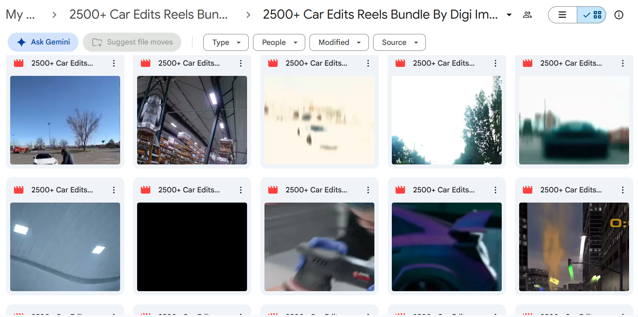Switch to list layout view
The width and height of the screenshot is (638, 317).
pos(562,15)
